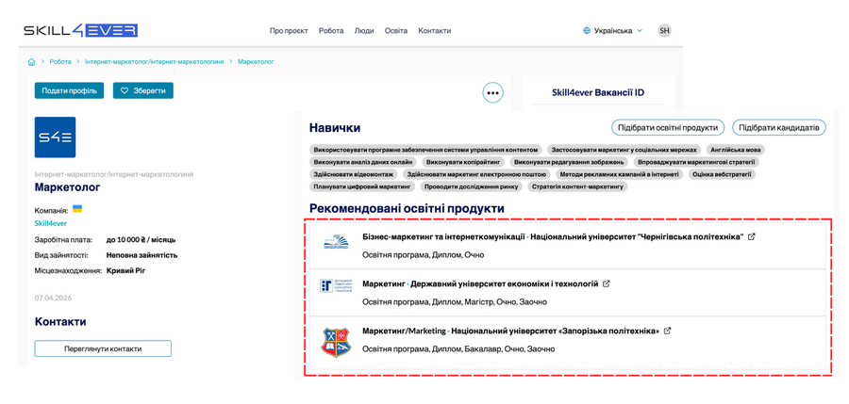This screenshot has height=404, width=849.
Task: Open the three-dots more options button
Action: (x=492, y=93)
